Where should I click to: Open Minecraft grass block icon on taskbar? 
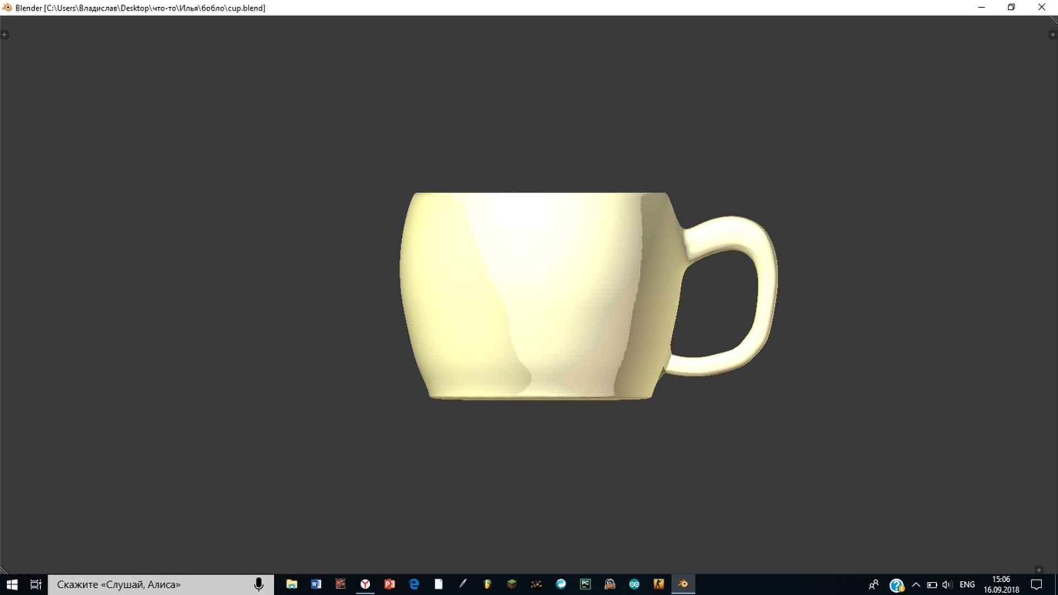(x=512, y=584)
